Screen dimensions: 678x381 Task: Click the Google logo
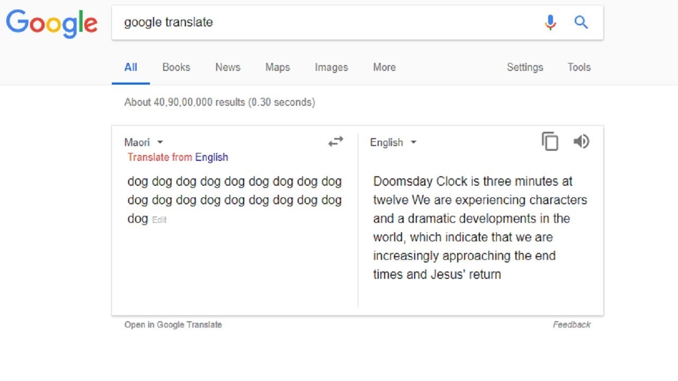51,24
